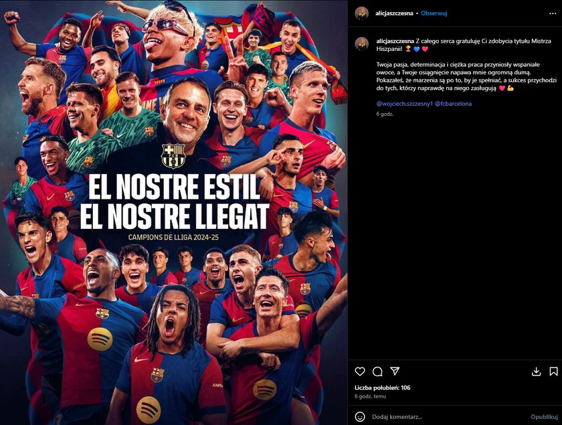Select the 6 godz. timestamp under the caption
Screen dimensions: 562x425
[x=385, y=114]
